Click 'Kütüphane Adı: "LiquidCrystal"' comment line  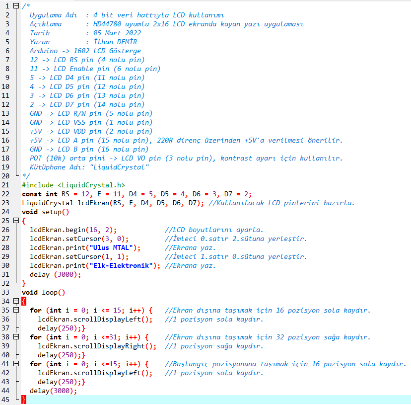click(89, 167)
